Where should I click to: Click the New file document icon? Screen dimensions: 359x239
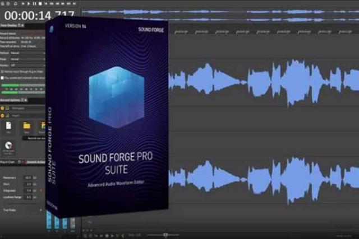10,126
